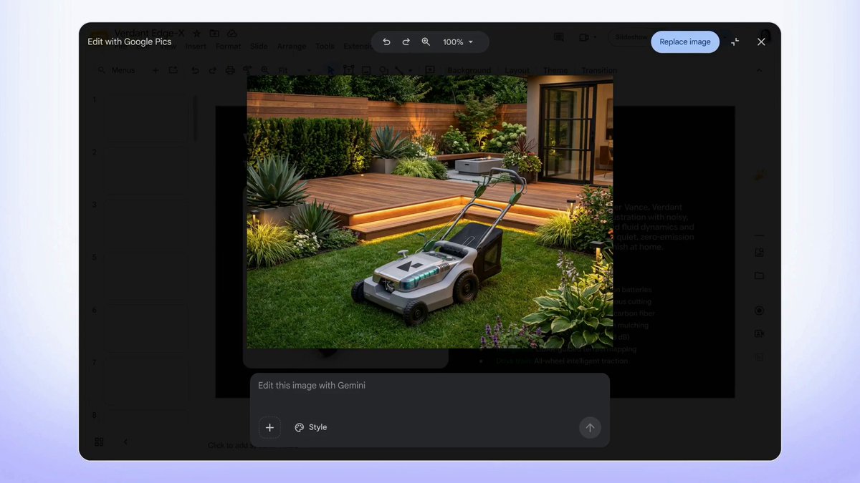Click the Menus search box in Slides toolbar
Image resolution: width=860 pixels, height=483 pixels.
pos(118,70)
